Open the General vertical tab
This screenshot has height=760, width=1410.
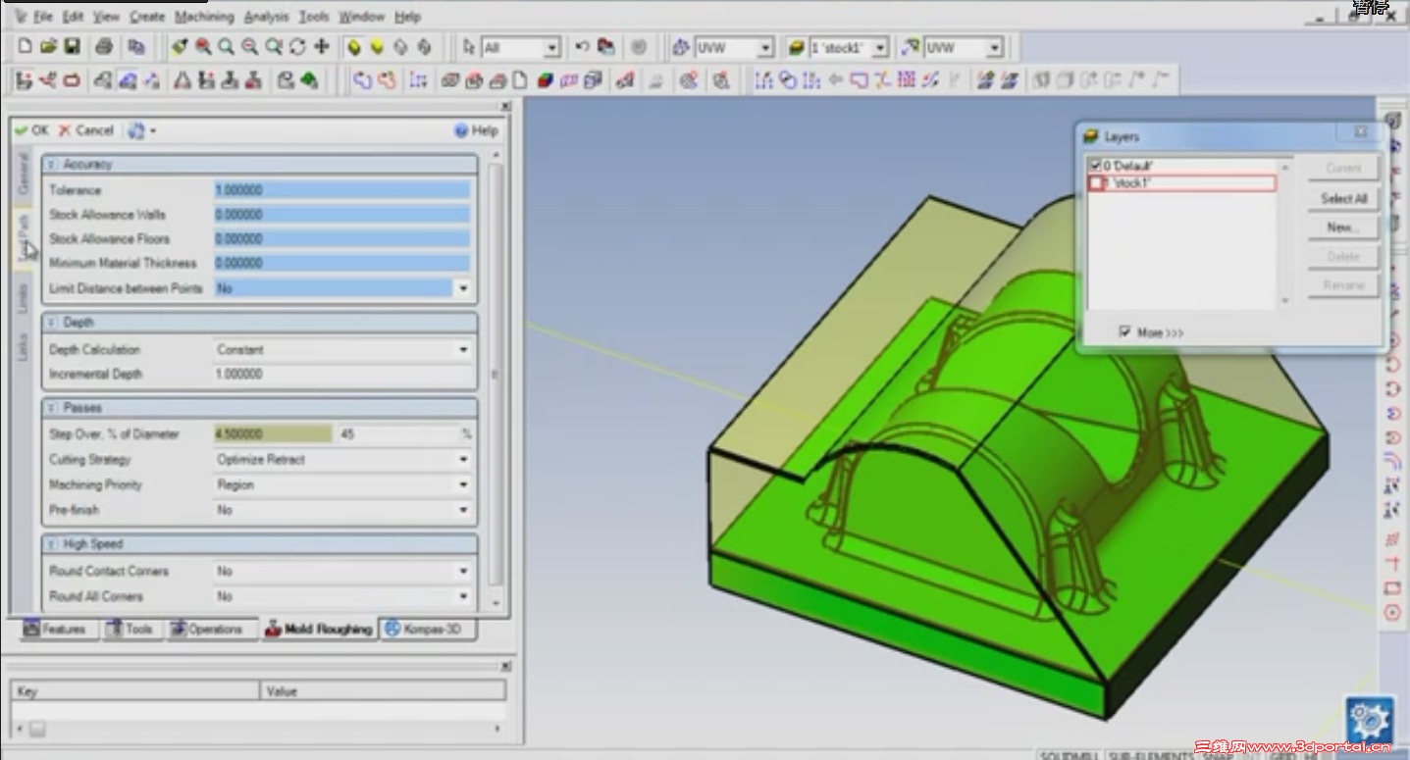coord(23,174)
